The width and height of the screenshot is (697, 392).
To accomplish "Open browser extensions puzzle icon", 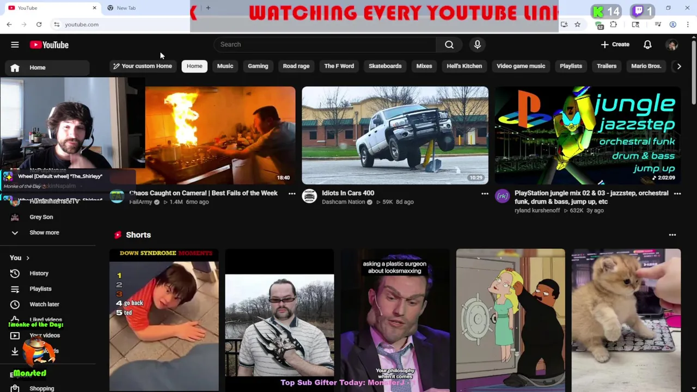I will click(614, 24).
